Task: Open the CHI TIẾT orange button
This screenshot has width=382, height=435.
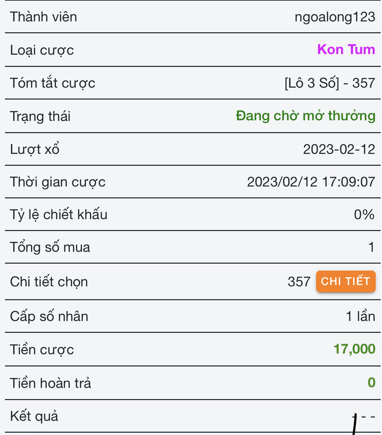Action: click(x=346, y=281)
